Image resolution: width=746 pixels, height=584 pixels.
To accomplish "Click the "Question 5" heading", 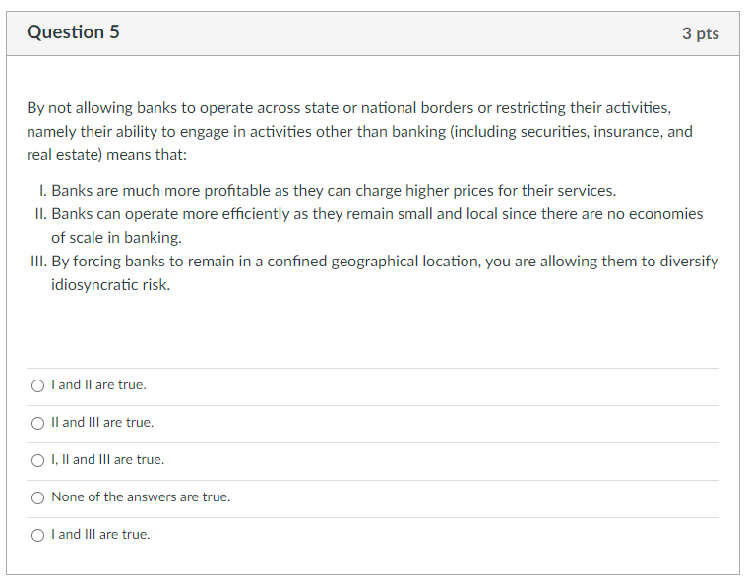I will (74, 32).
